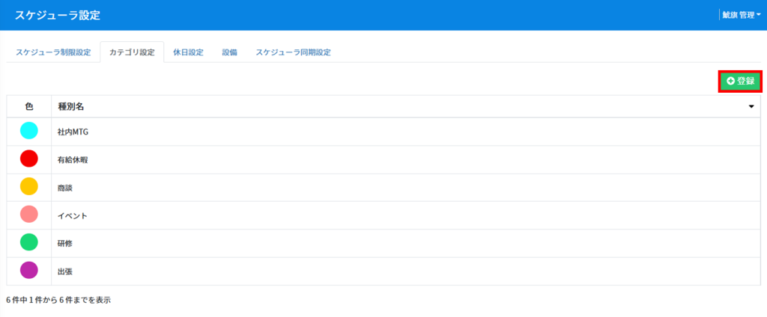This screenshot has height=317, width=767.
Task: Select the 有給休暇 category row
Action: 383,159
